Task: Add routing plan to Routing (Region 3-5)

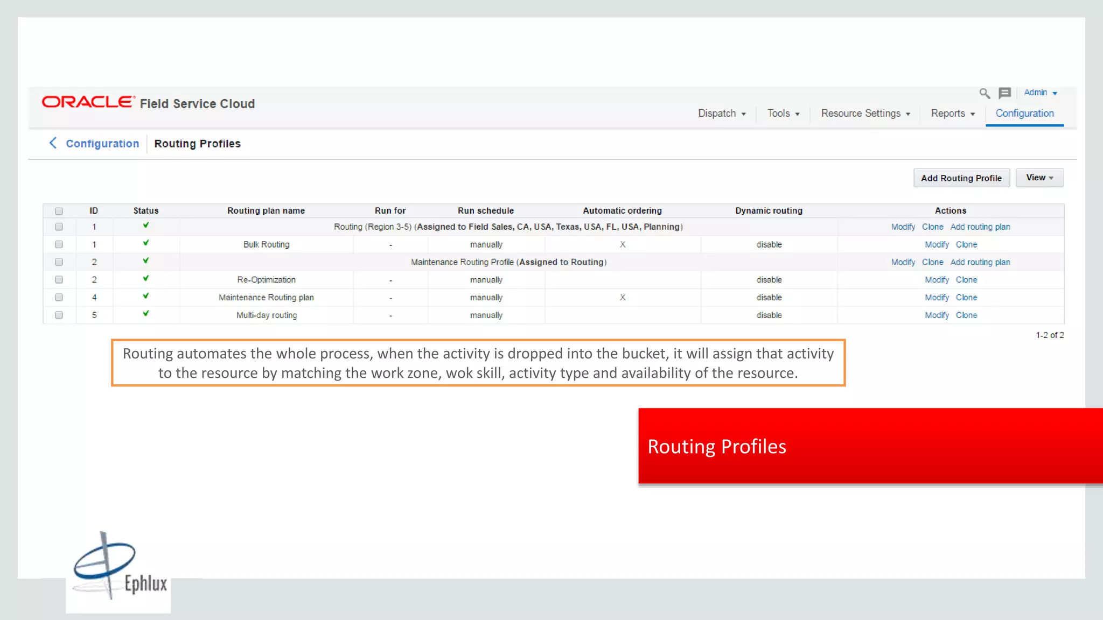Action: pyautogui.click(x=980, y=227)
